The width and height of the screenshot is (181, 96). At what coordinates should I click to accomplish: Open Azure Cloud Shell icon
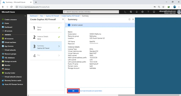coord(125,12)
